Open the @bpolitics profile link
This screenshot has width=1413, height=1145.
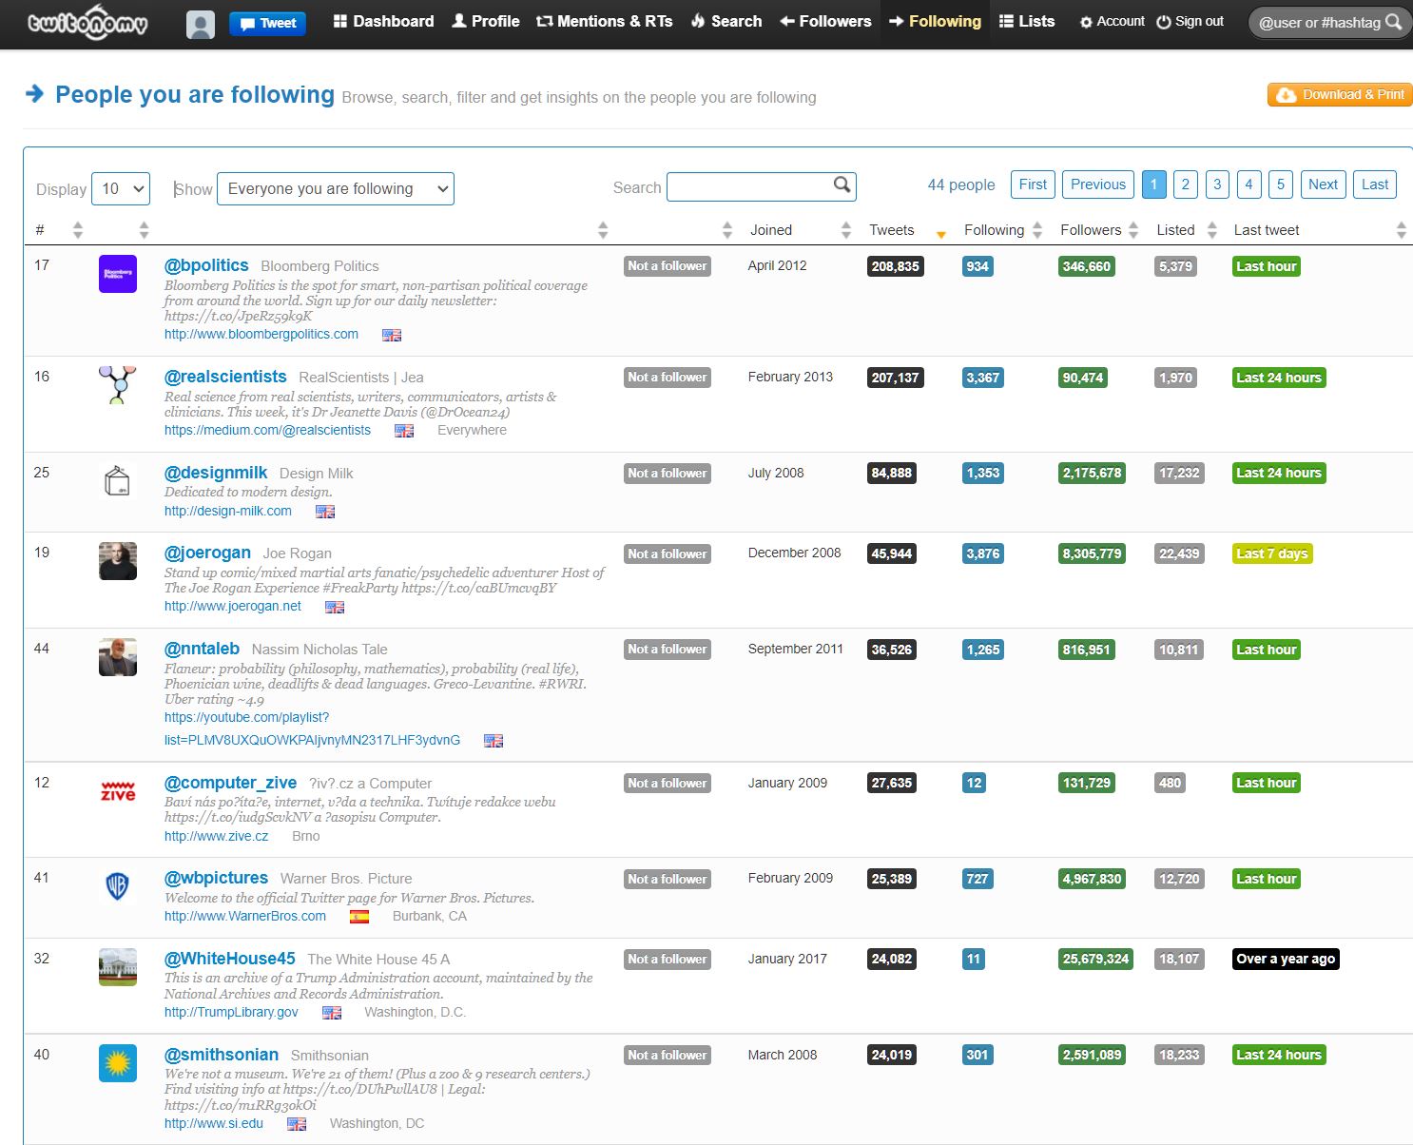[x=206, y=265]
